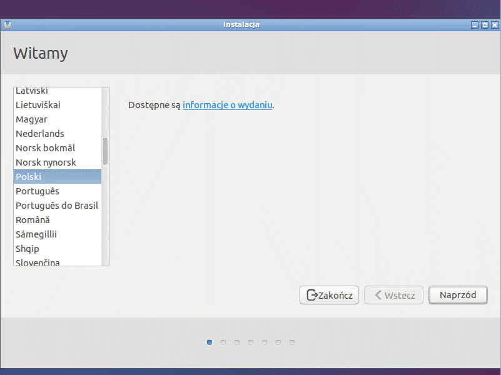501x375 pixels.
Task: Click the last progress step dot
Action: (x=292, y=342)
